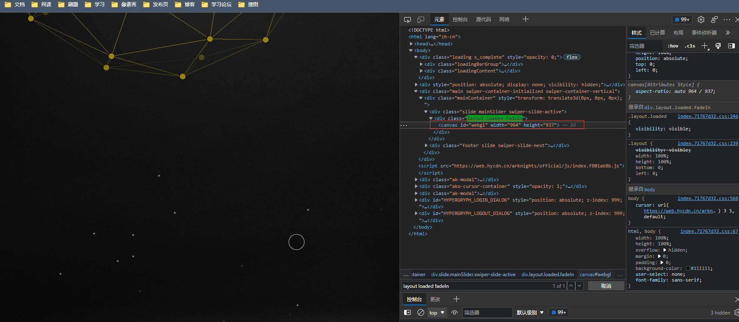This screenshot has height=322, width=739.
Task: Open row actions ellipsis beside canvas node
Action: tap(404, 125)
